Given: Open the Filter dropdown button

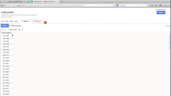Looking at the screenshot, I should (5, 26).
